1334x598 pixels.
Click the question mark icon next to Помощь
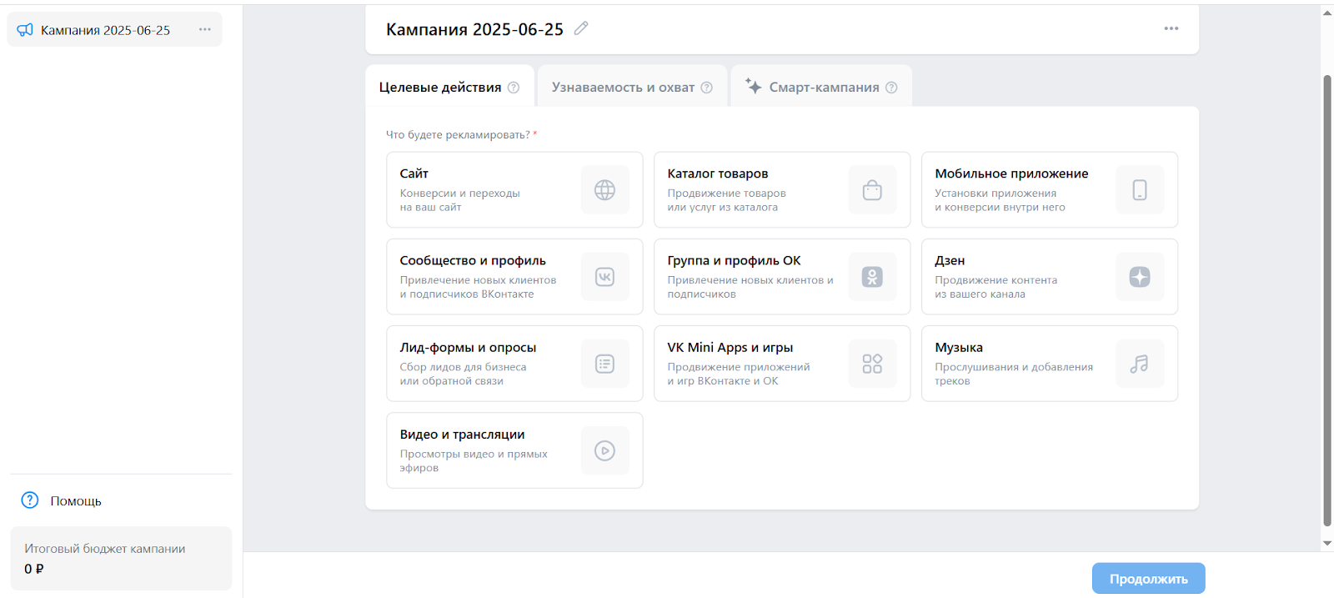[x=30, y=500]
